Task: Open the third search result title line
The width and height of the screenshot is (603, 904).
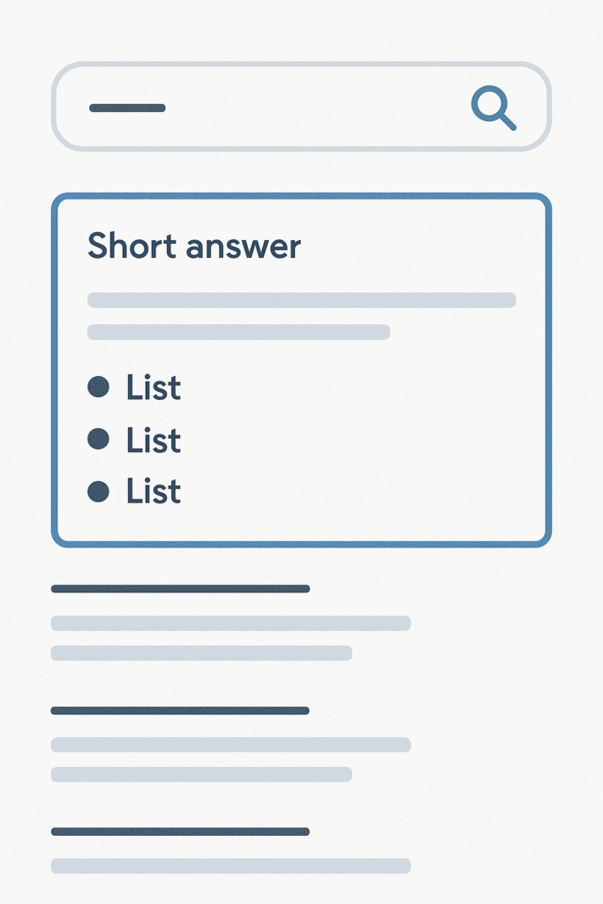Action: (x=180, y=832)
